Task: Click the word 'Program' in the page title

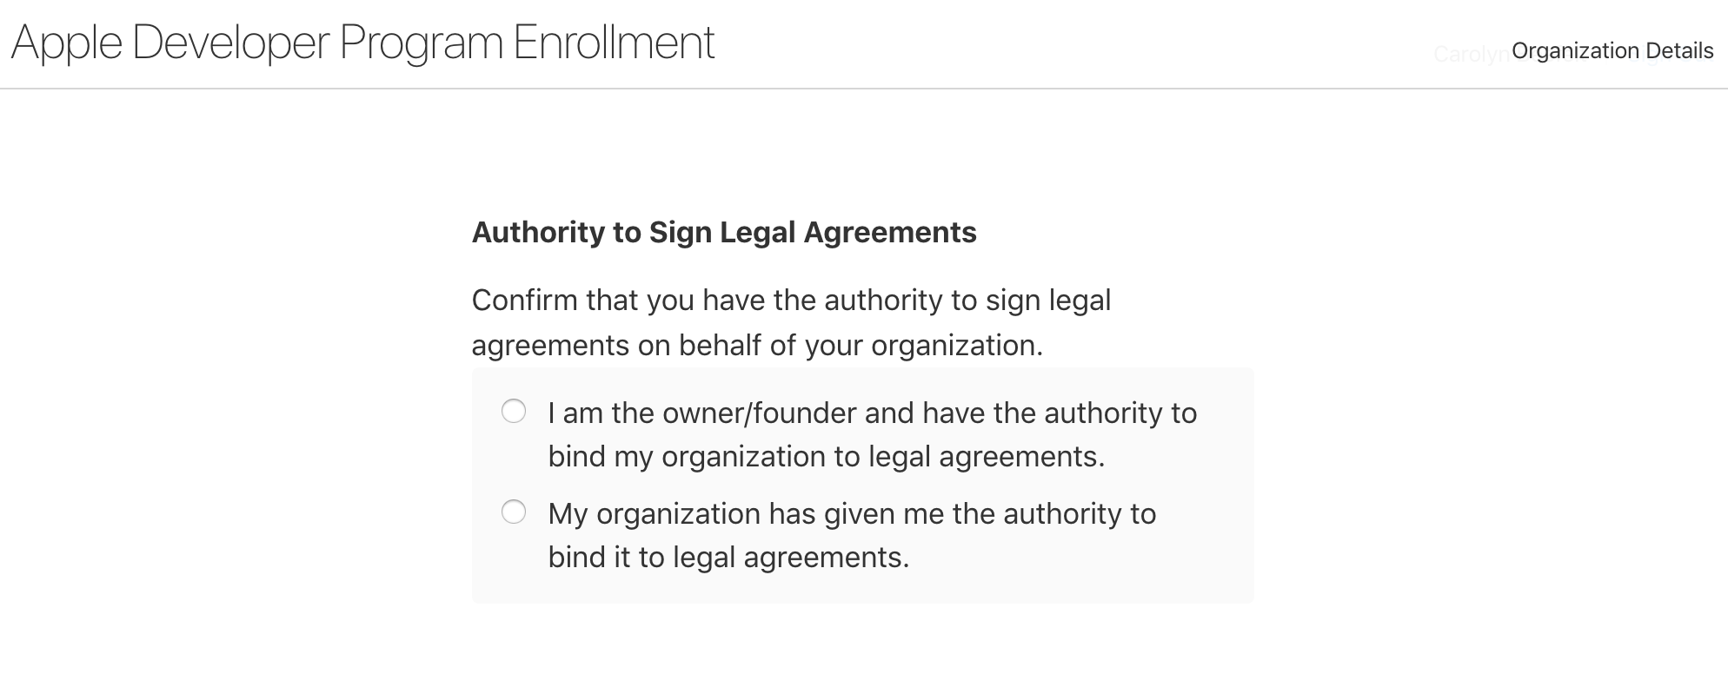Action: pyautogui.click(x=422, y=43)
